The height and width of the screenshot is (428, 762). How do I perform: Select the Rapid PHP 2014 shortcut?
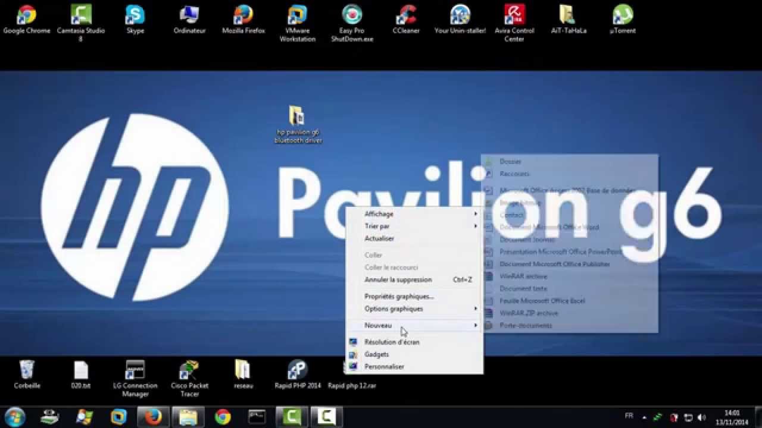click(298, 374)
